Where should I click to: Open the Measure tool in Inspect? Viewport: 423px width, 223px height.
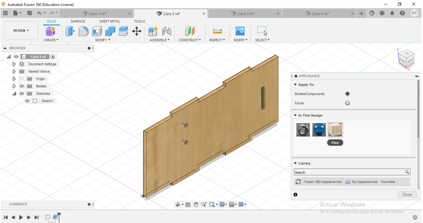click(217, 32)
